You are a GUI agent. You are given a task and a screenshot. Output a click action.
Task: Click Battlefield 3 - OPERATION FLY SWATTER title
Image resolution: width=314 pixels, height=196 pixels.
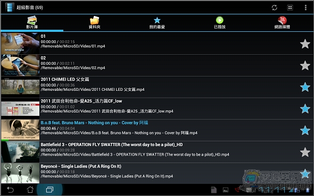click(x=112, y=144)
